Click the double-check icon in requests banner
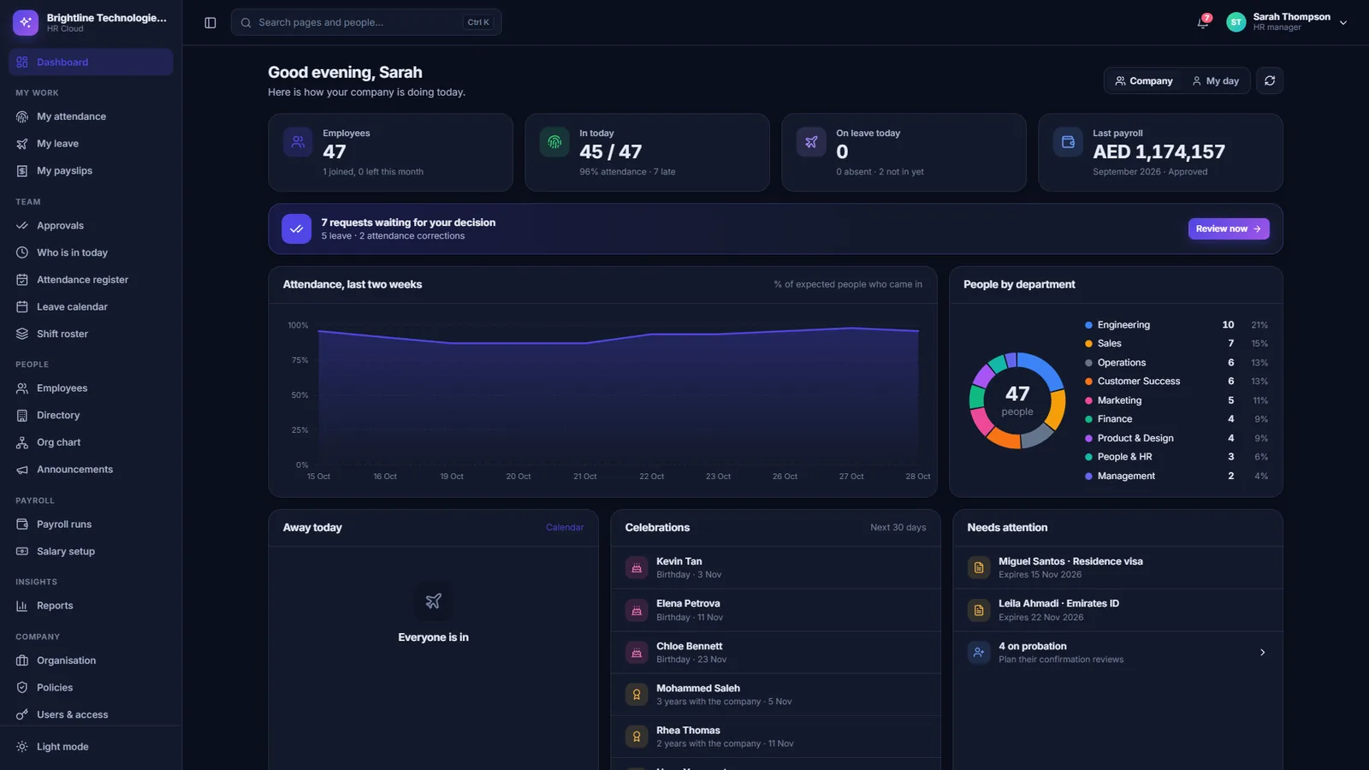Viewport: 1369px width, 770px height. 296,228
